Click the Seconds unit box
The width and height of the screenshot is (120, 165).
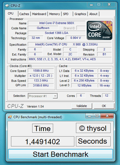(x=93, y=141)
